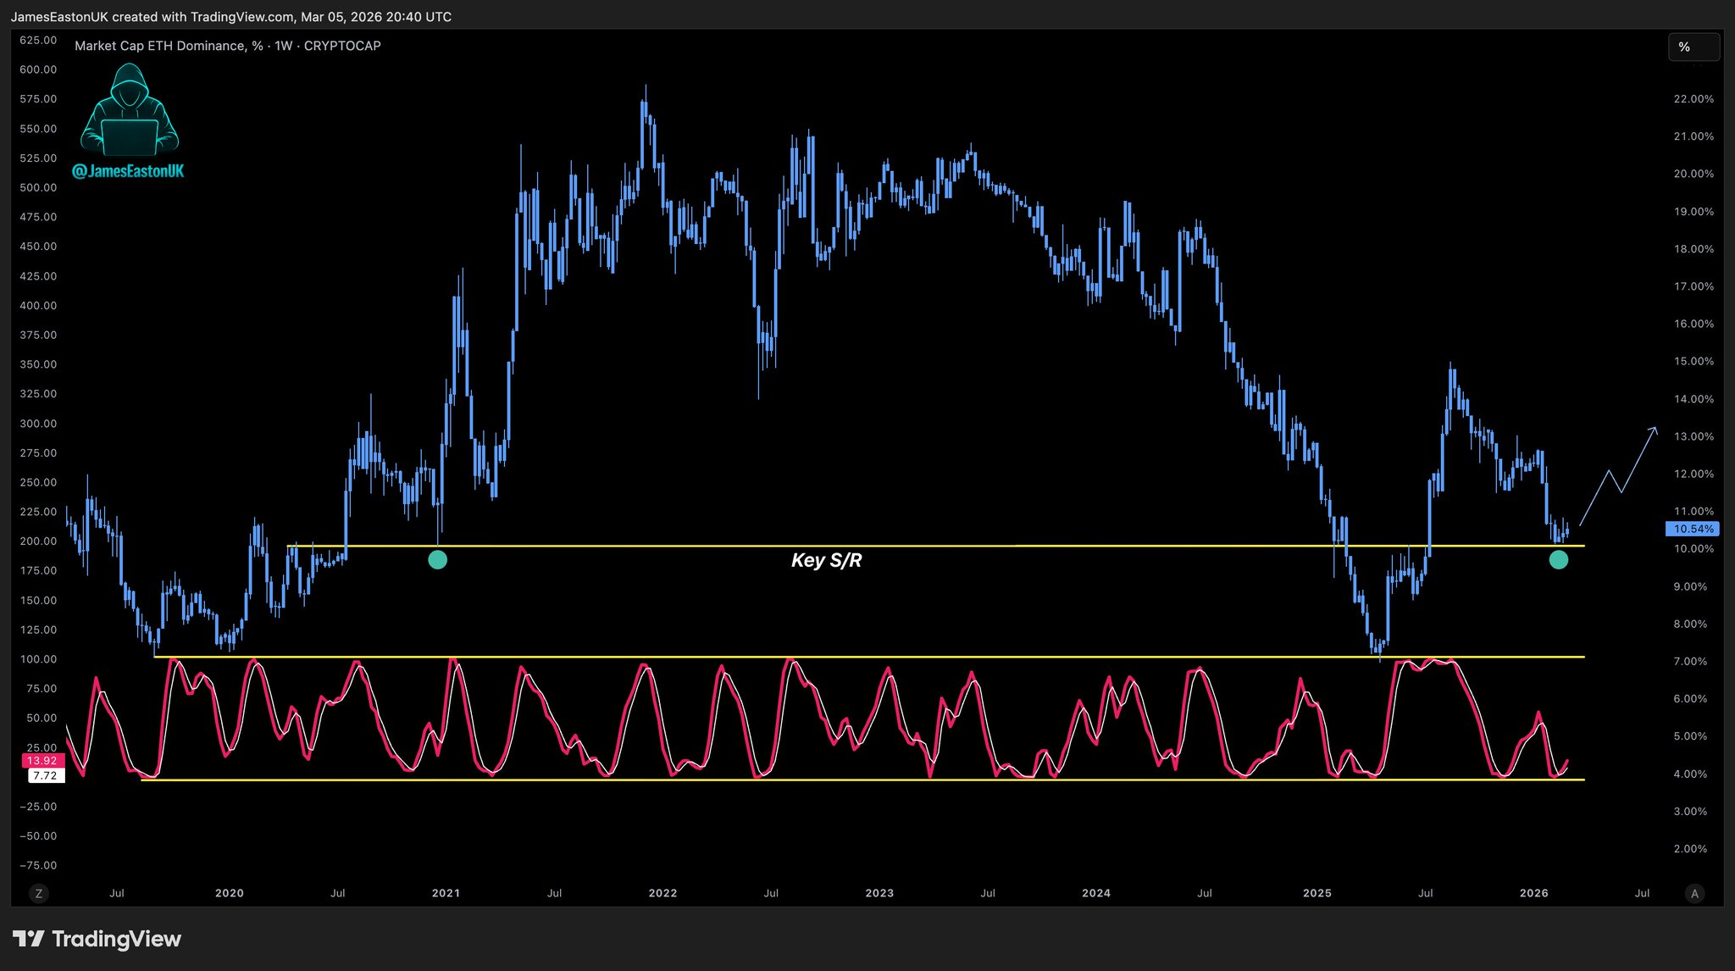Click the Z timezone icon on time axis
The height and width of the screenshot is (971, 1735).
coord(38,893)
